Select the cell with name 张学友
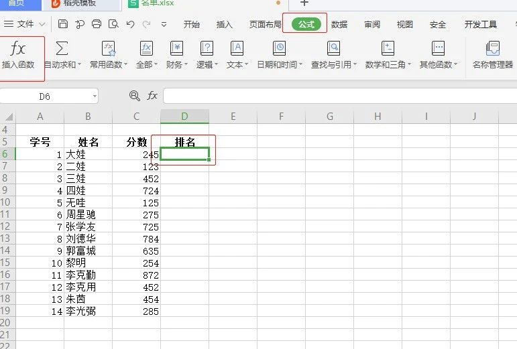The image size is (517, 349). point(88,226)
